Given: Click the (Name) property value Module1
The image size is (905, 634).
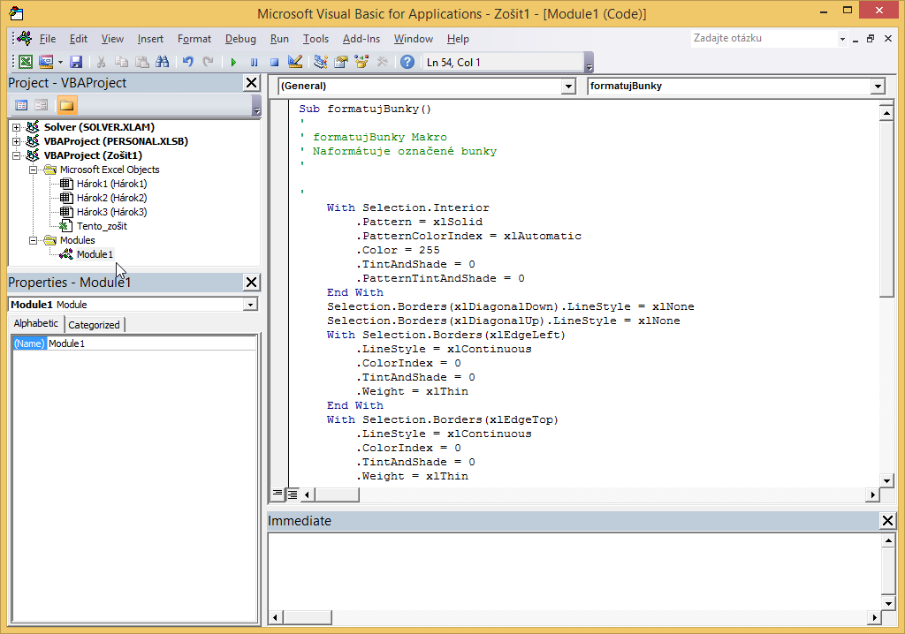Looking at the screenshot, I should coord(152,343).
